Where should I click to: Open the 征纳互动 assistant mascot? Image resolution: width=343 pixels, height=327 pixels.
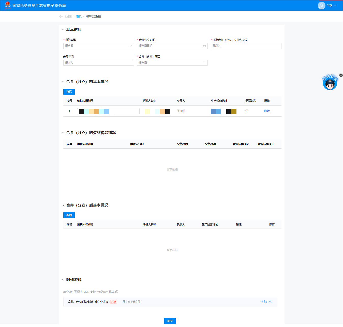click(330, 83)
